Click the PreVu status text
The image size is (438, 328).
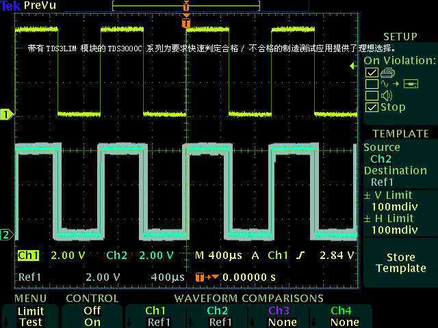(40, 5)
